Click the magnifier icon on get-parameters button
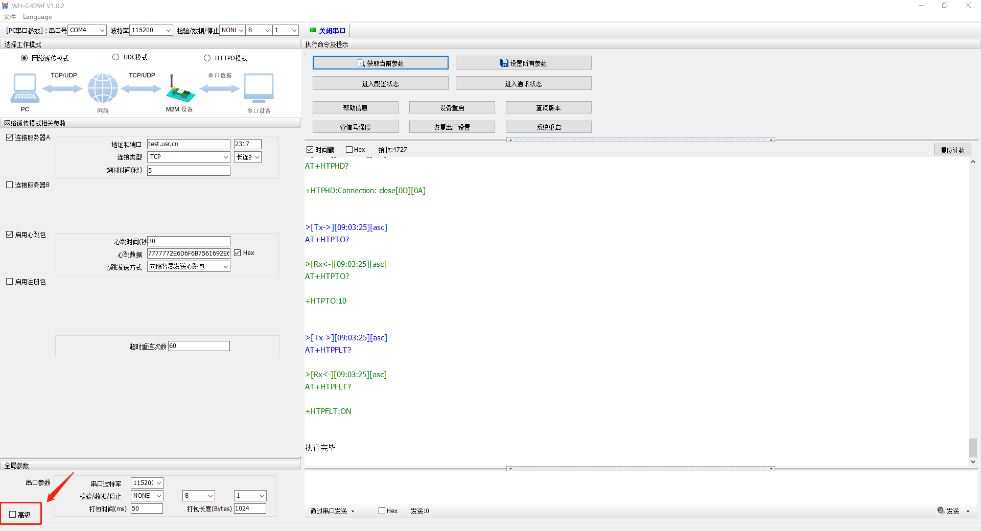 [361, 63]
